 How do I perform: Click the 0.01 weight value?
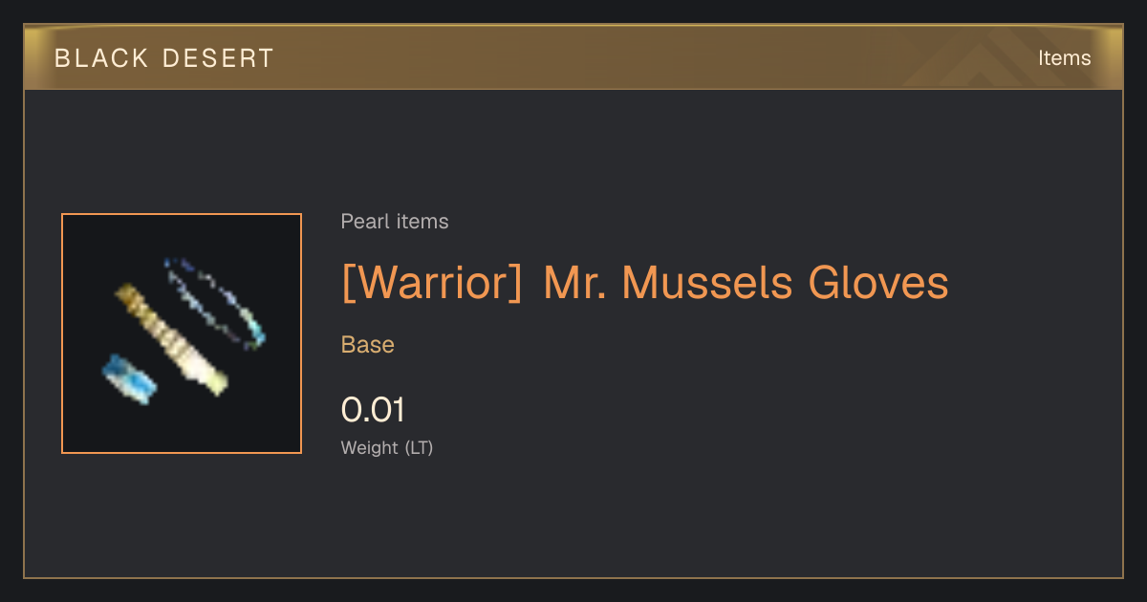(373, 410)
